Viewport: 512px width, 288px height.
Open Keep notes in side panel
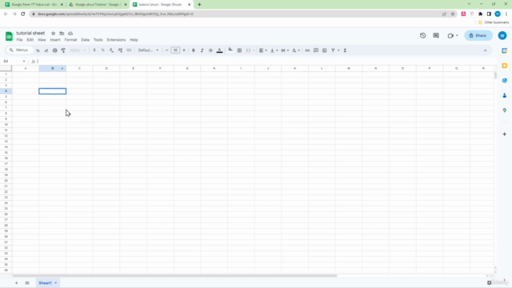[505, 66]
